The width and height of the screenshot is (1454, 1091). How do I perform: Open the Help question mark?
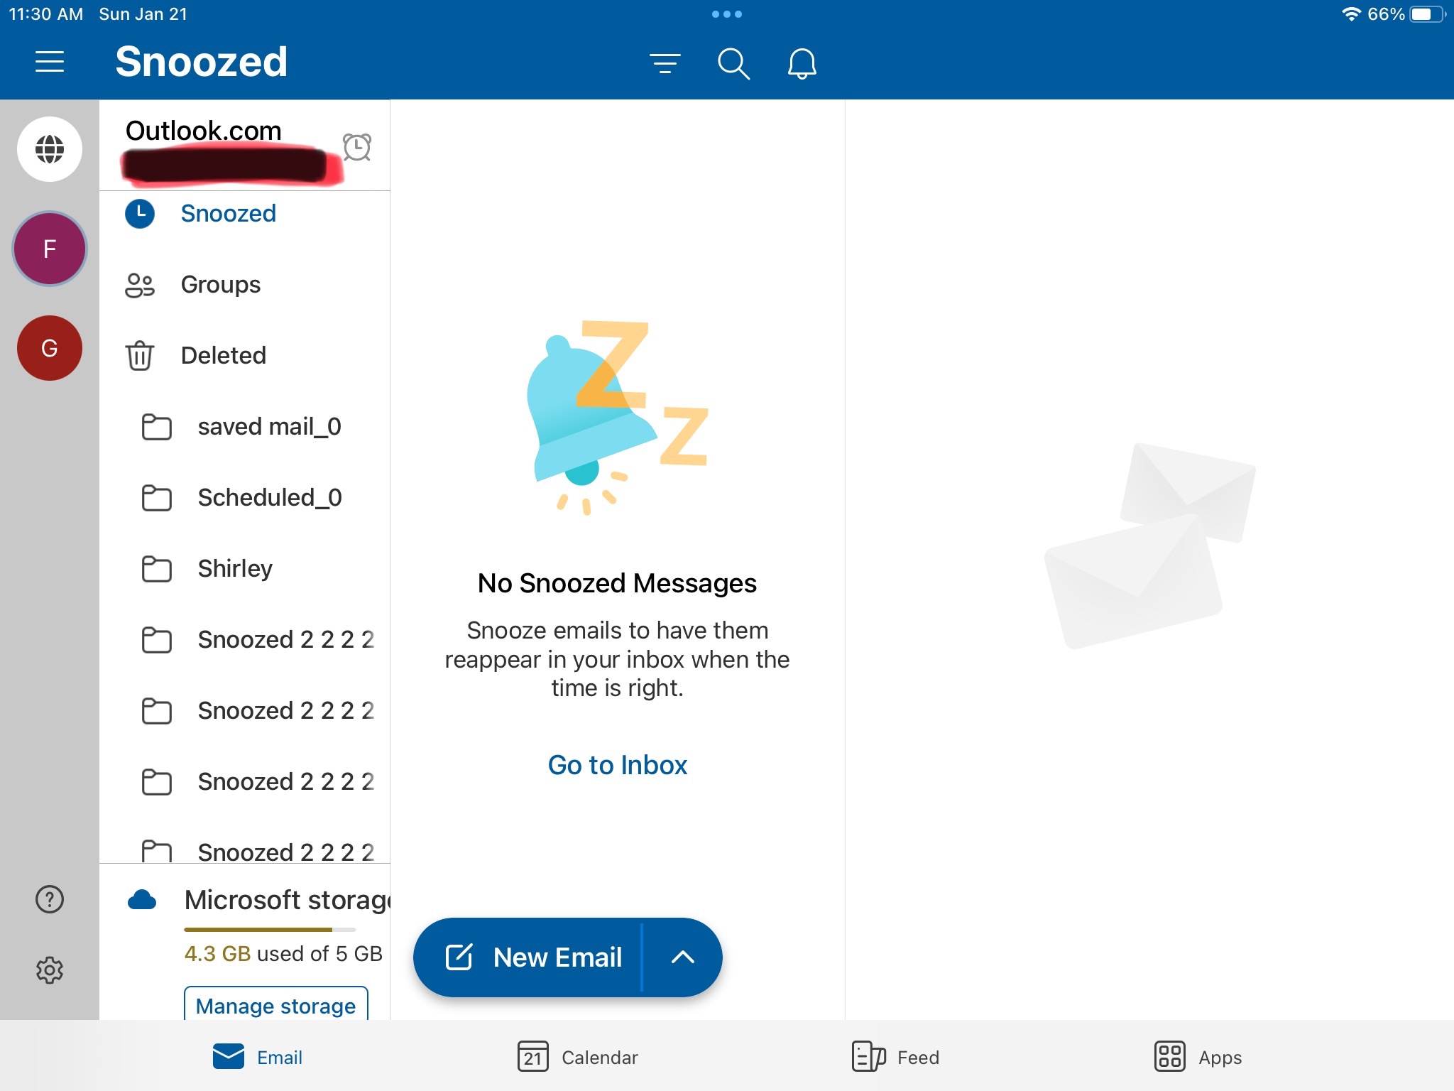tap(49, 899)
